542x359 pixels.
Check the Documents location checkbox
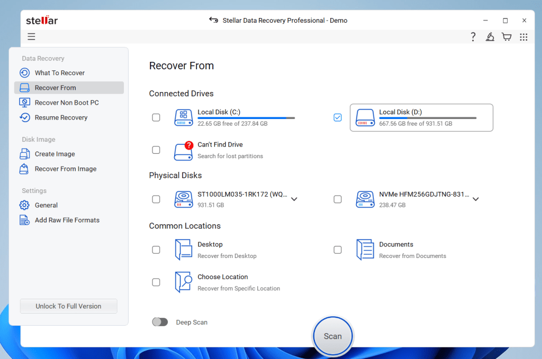coord(338,250)
